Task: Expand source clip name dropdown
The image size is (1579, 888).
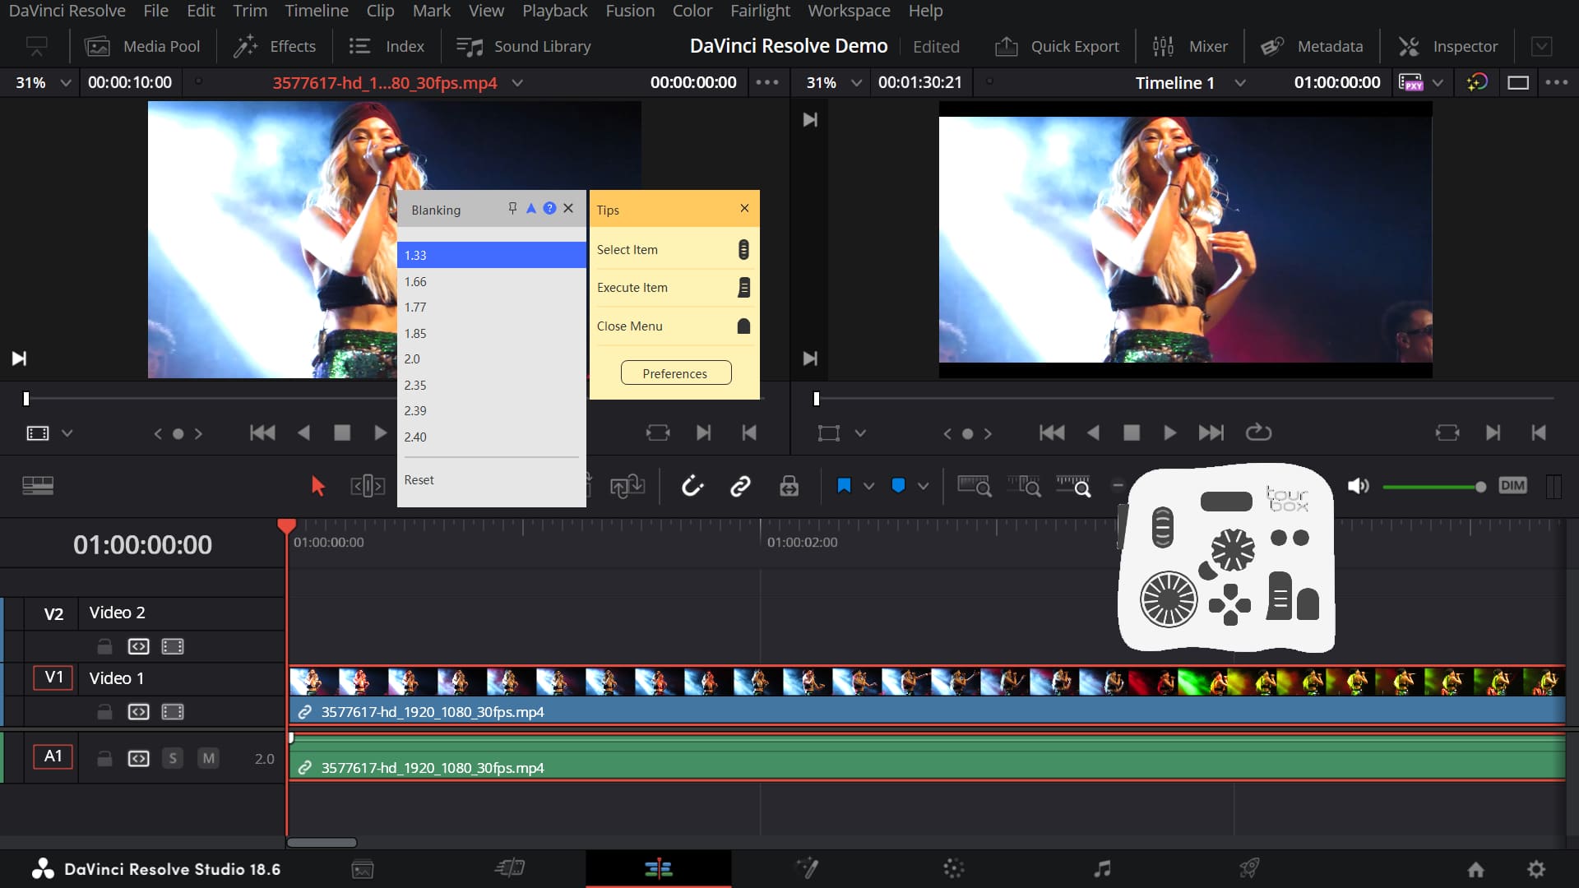Action: coord(517,83)
